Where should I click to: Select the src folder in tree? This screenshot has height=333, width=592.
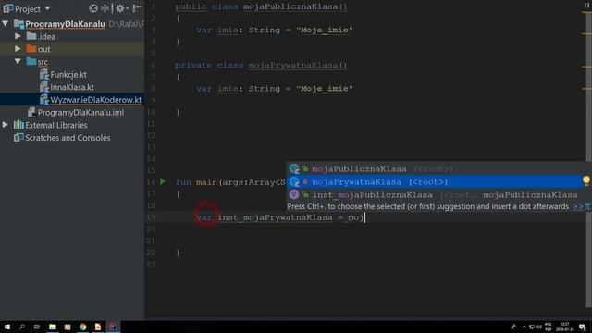43,62
